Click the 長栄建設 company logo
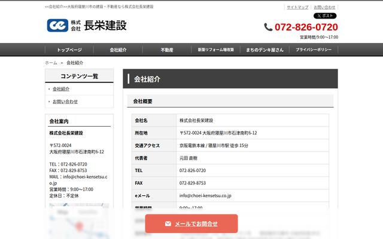Image resolution: width=383 pixels, height=239 pixels. click(x=87, y=25)
